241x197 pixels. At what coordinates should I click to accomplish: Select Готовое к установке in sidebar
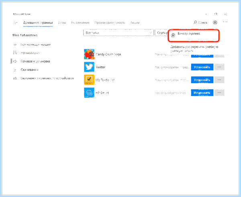click(35, 61)
